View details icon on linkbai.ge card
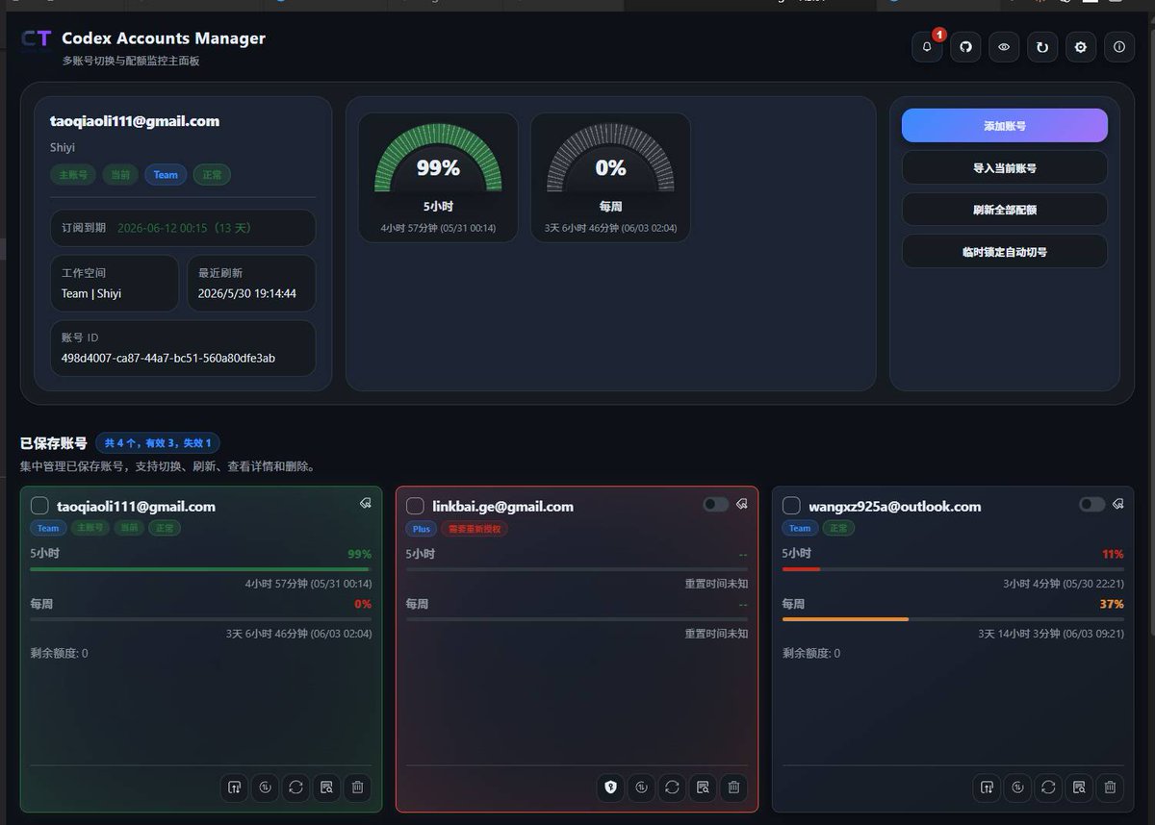The width and height of the screenshot is (1155, 825). [703, 787]
